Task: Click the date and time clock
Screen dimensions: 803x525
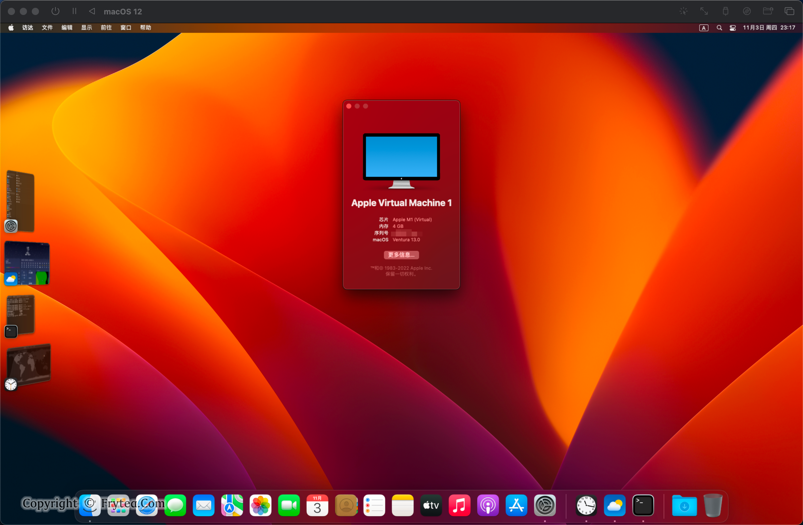Action: [769, 28]
